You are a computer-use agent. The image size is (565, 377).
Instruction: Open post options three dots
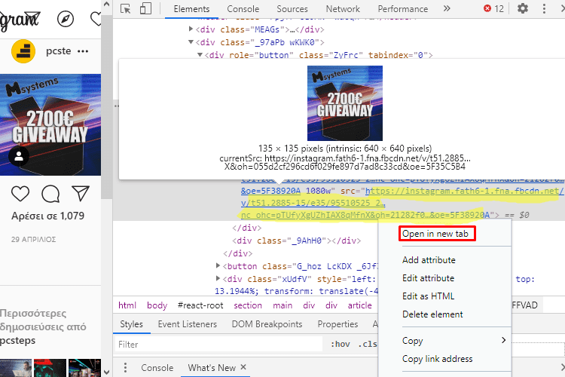point(83,51)
